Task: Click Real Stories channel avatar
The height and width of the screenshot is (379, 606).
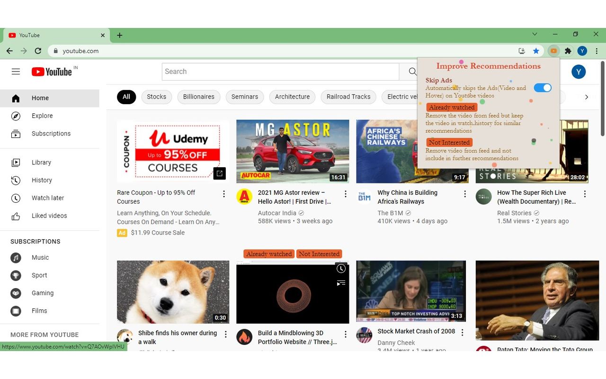Action: (x=484, y=197)
